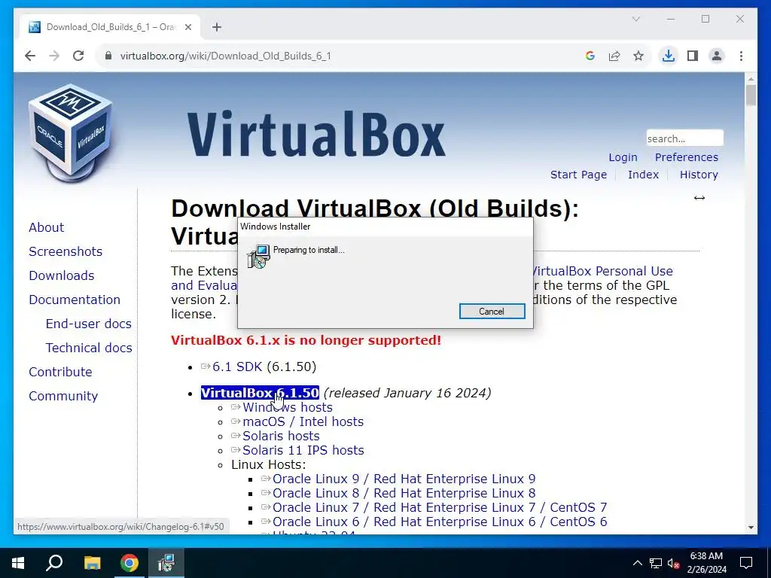The width and height of the screenshot is (771, 578).
Task: Go to Start Page
Action: click(x=578, y=175)
